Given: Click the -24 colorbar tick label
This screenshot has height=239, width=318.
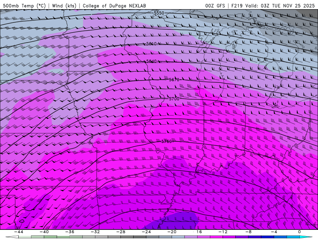Looking at the screenshot, I should [146, 232].
